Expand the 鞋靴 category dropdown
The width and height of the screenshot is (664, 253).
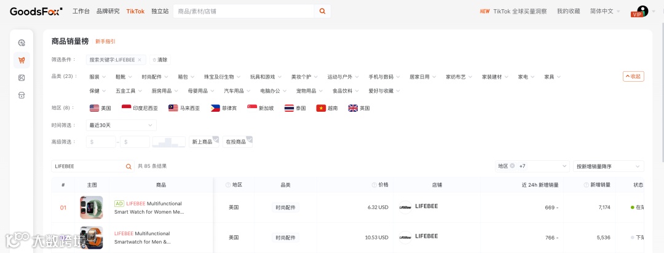pos(124,77)
